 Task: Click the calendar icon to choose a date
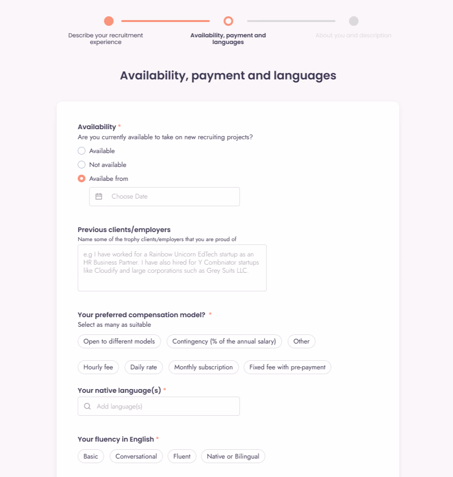coord(99,196)
